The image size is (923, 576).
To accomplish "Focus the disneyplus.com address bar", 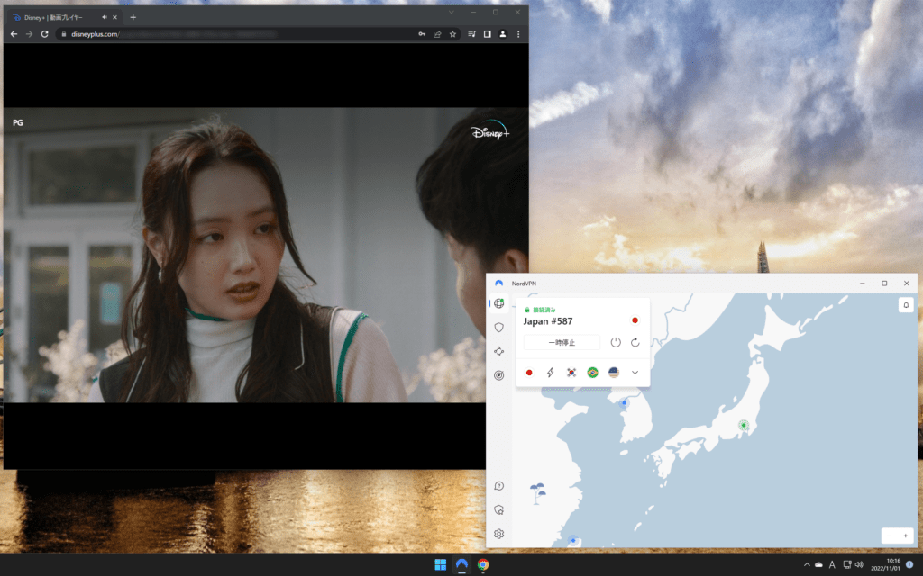I will (235, 34).
